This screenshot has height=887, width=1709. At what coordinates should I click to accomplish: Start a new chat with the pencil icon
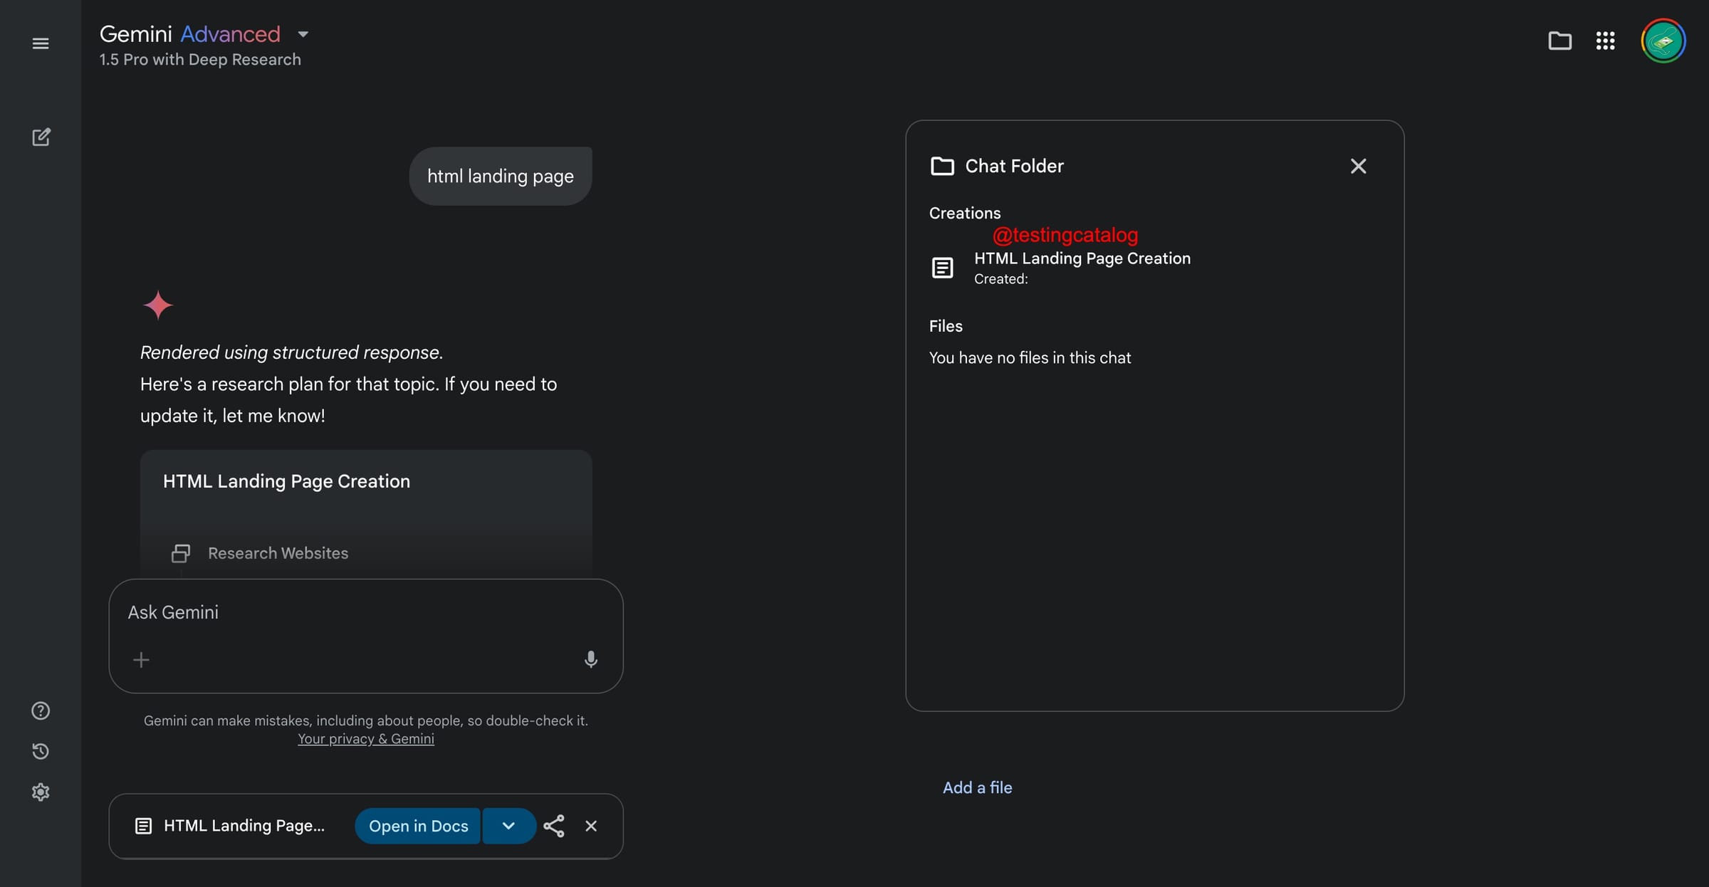pyautogui.click(x=41, y=137)
